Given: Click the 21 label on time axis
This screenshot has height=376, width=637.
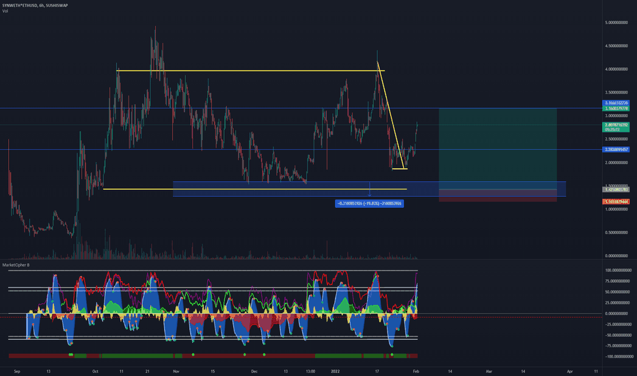Looking at the screenshot, I should pos(148,371).
